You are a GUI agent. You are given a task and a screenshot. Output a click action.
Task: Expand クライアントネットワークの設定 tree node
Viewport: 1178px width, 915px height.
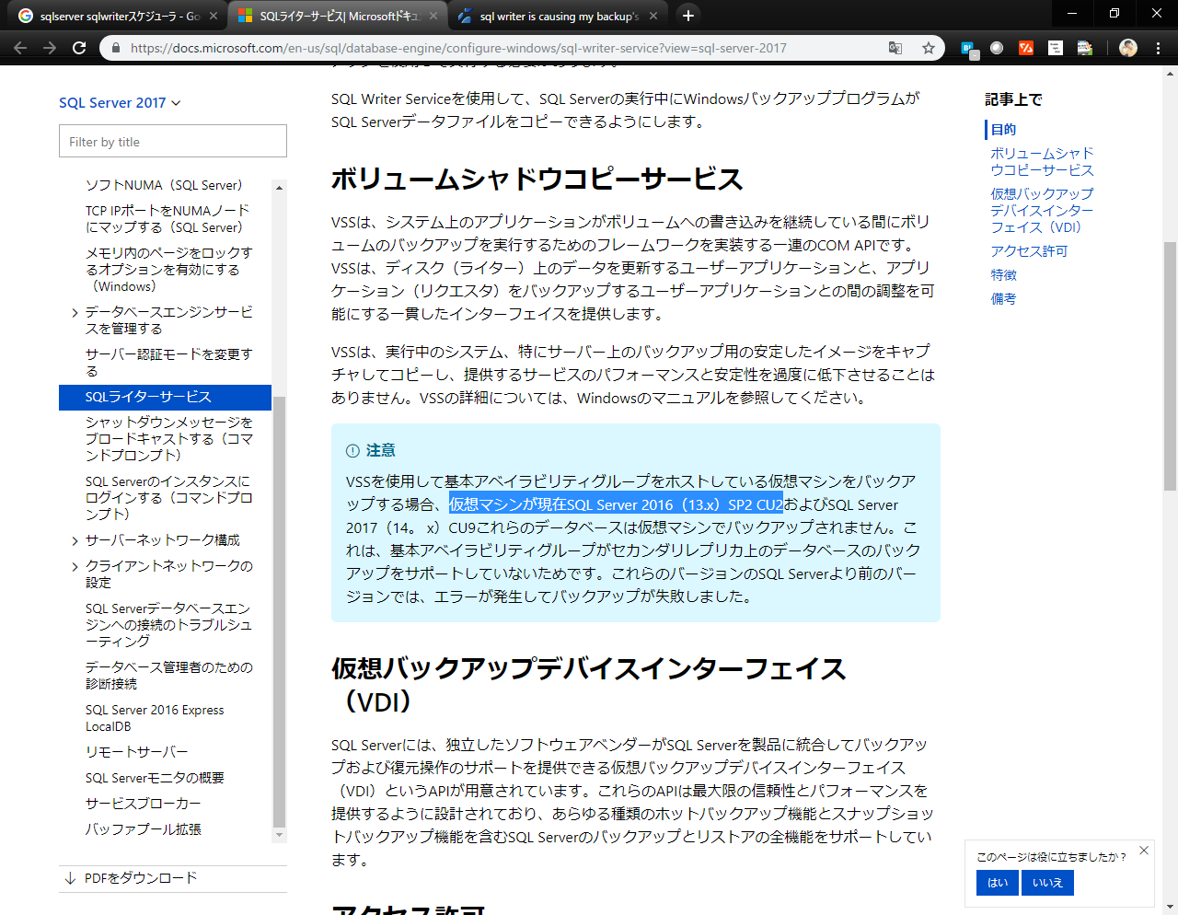click(x=75, y=566)
